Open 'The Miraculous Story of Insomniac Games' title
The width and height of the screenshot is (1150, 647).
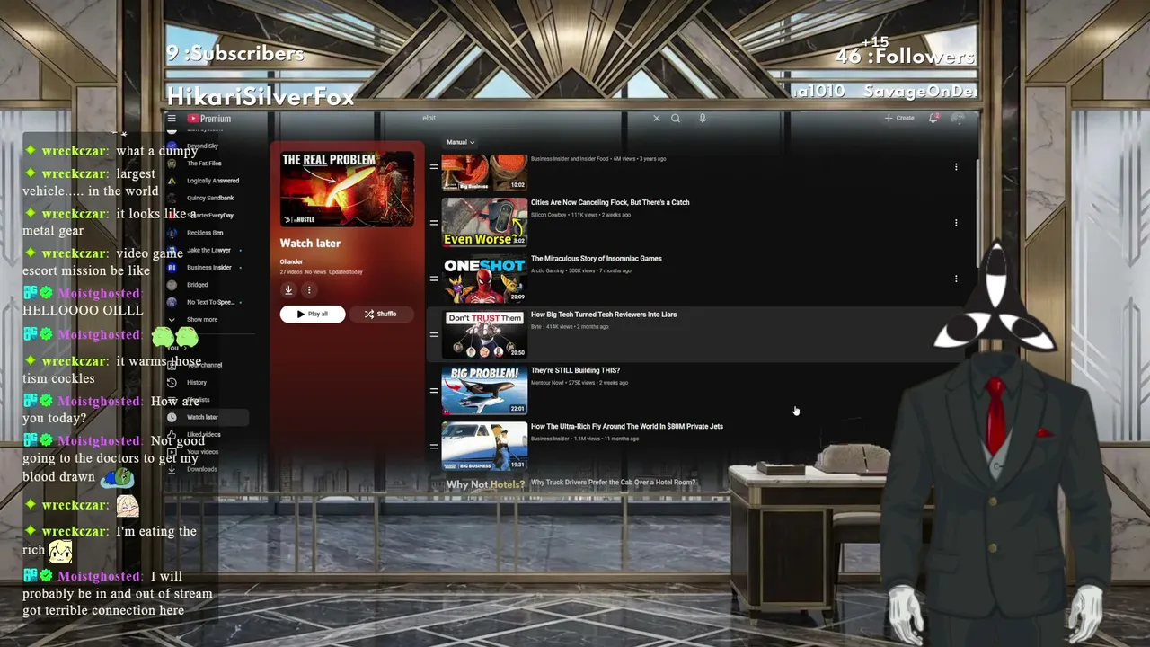597,259
